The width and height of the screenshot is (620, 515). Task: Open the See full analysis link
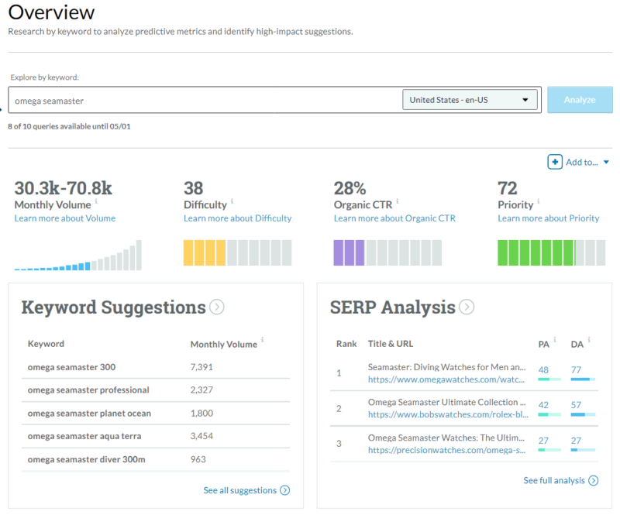(x=555, y=480)
